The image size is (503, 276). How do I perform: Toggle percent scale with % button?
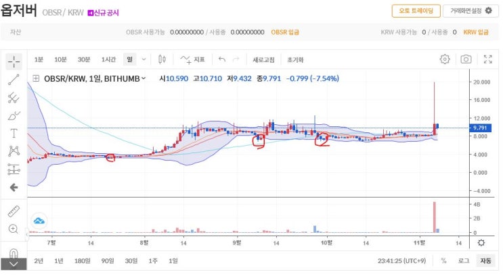point(443,261)
